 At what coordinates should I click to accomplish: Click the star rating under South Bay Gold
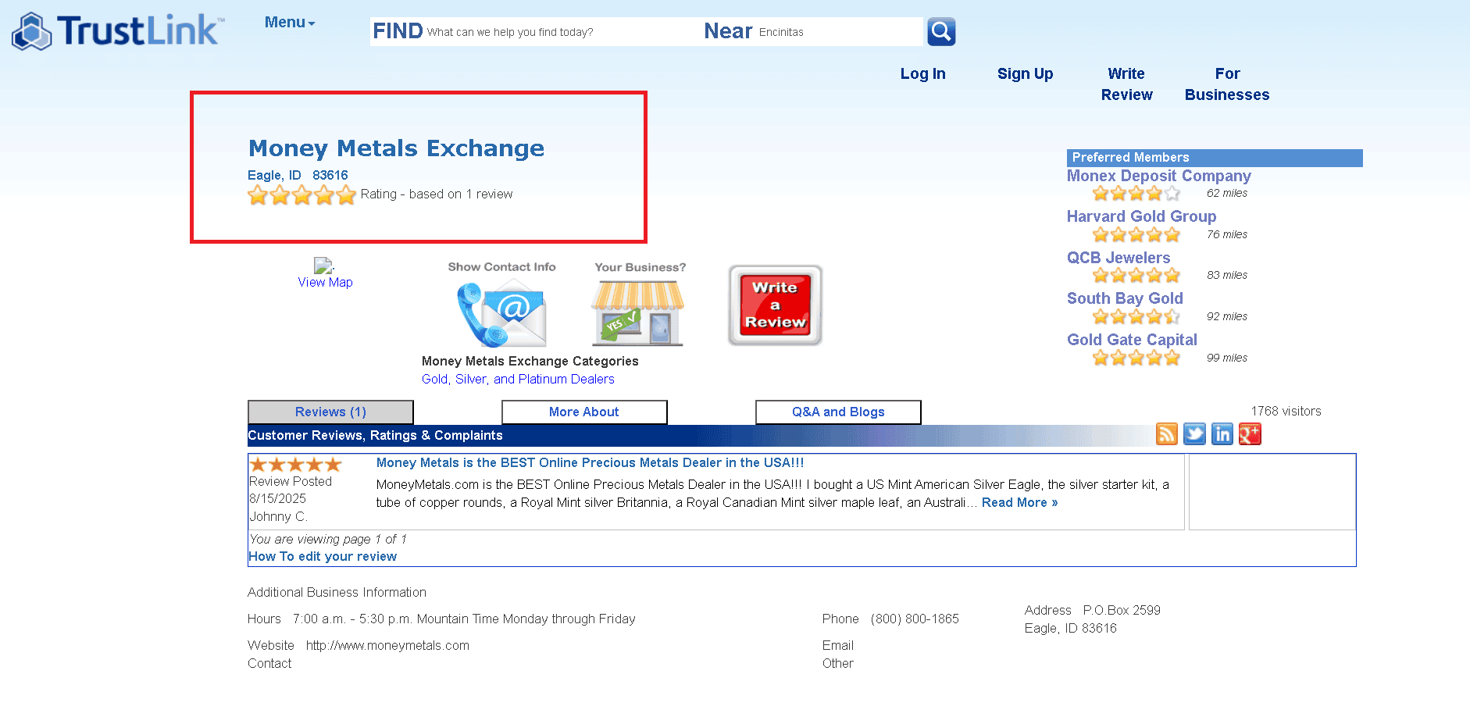click(x=1136, y=316)
